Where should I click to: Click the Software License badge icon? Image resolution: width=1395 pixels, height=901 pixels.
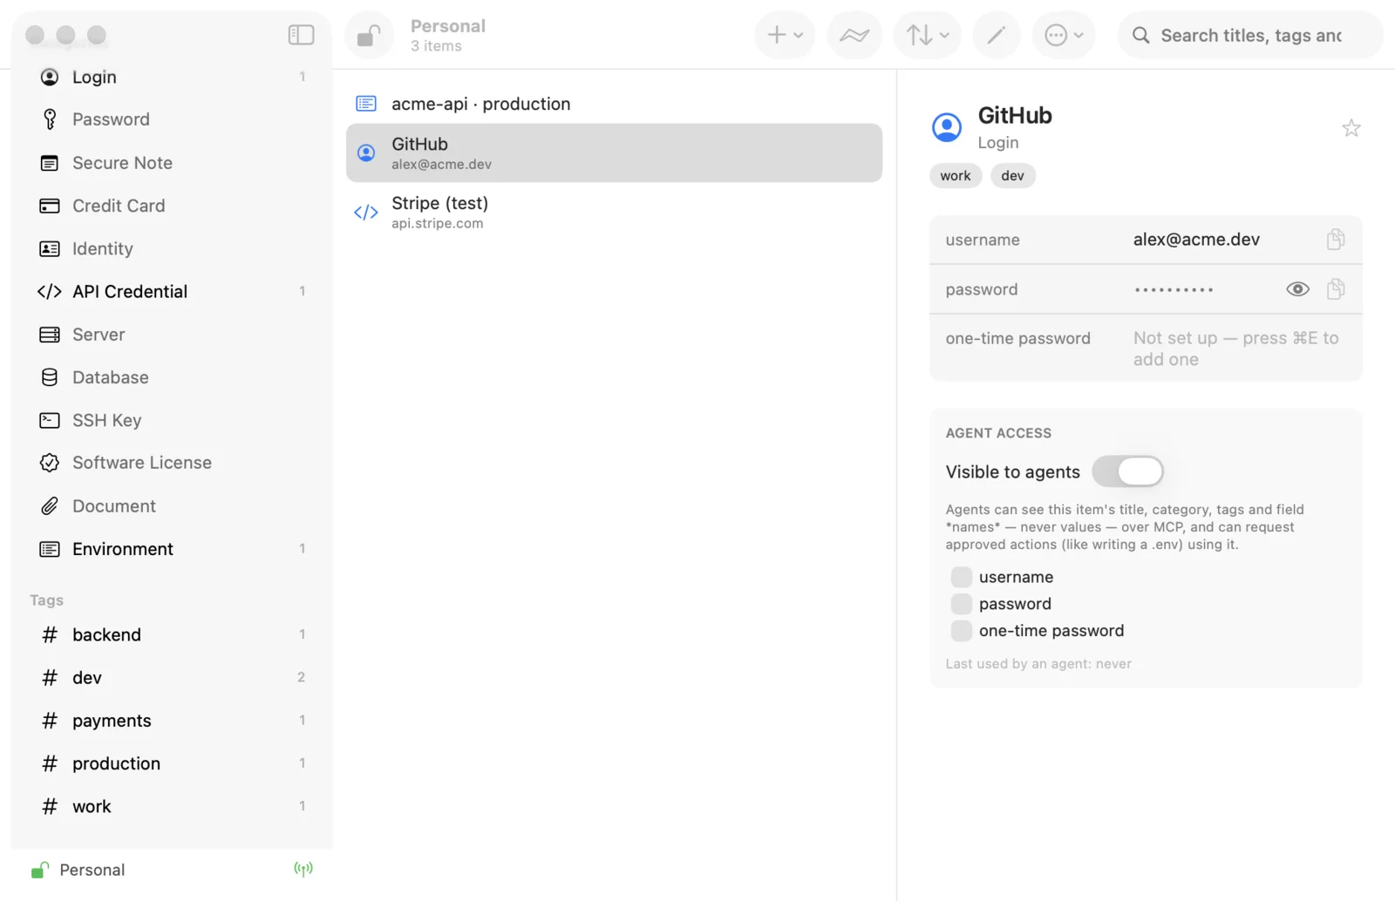tap(50, 463)
